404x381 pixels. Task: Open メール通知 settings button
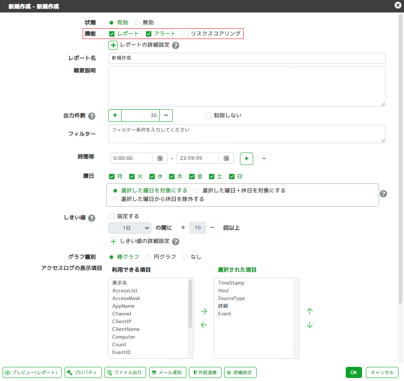click(x=168, y=372)
